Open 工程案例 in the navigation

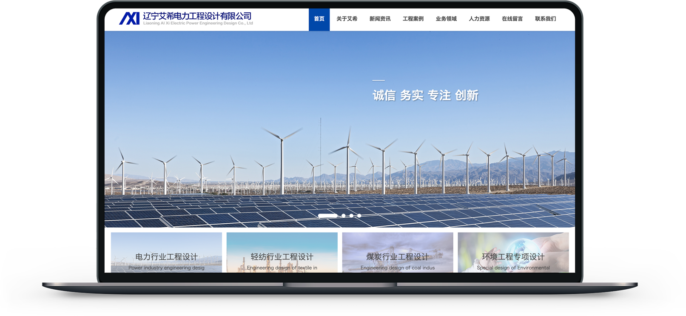click(413, 19)
